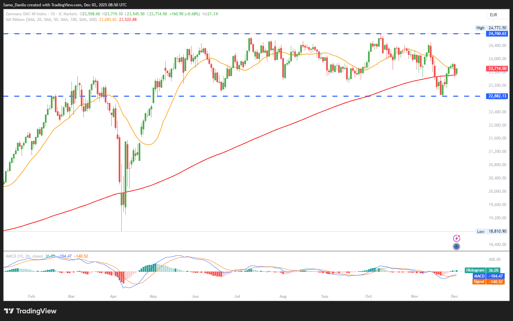Click the 24,760.63 resistance level price label

(497, 34)
